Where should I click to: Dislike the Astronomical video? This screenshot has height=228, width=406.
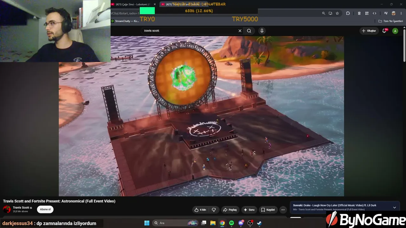click(214, 210)
